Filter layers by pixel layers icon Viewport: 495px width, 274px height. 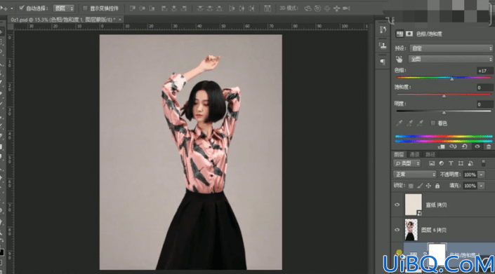432,163
